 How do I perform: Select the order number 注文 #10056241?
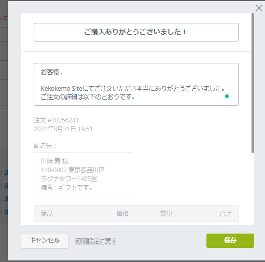click(x=56, y=120)
